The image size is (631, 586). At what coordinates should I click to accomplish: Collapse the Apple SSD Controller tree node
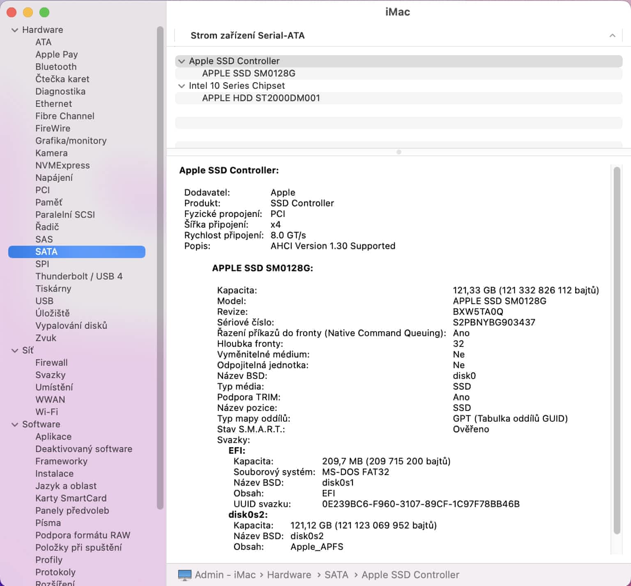pos(182,61)
